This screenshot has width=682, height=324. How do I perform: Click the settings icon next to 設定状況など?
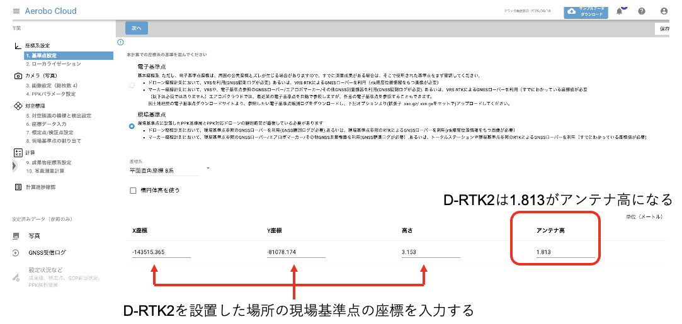(x=16, y=277)
